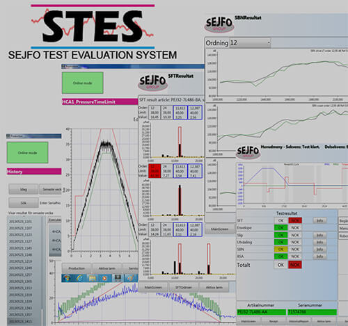Click the NOK indicator in Envelope row

coord(295,228)
